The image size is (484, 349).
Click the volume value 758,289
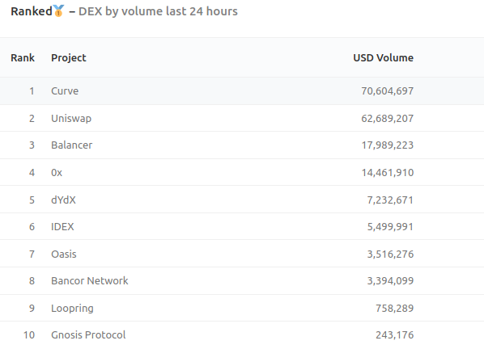[x=394, y=309]
